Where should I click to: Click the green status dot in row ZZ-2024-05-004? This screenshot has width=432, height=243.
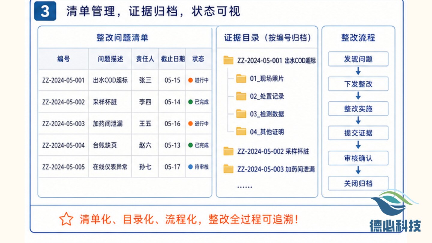pyautogui.click(x=190, y=145)
